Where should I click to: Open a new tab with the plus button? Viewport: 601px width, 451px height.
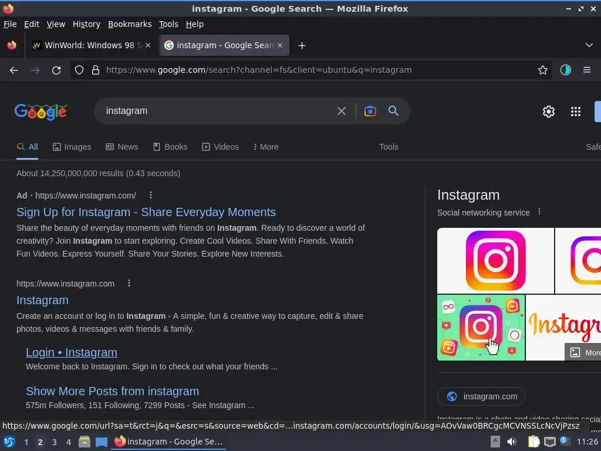click(x=302, y=46)
